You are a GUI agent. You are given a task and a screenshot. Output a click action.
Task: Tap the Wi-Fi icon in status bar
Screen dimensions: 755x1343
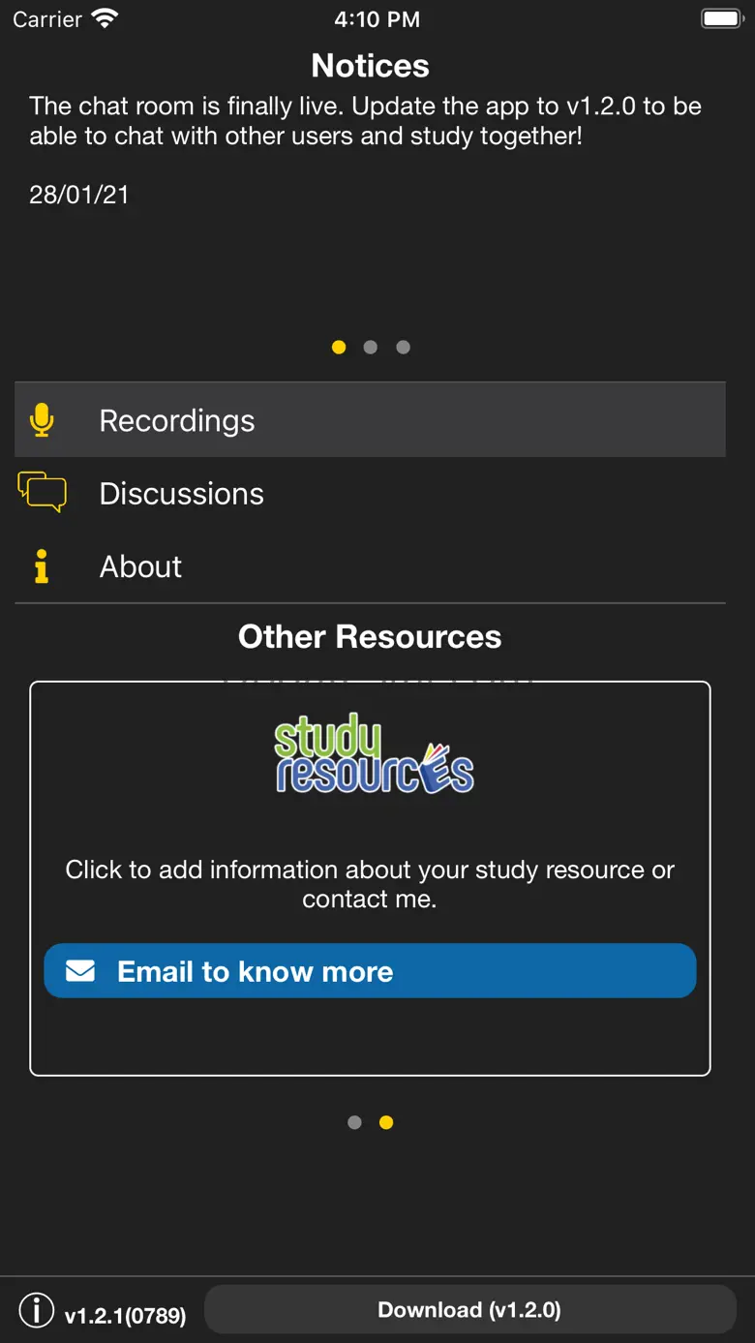point(105,18)
